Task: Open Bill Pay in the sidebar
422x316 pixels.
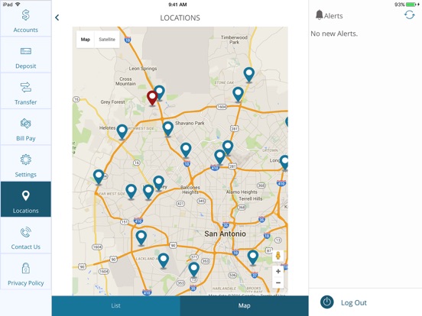Action: pyautogui.click(x=25, y=127)
